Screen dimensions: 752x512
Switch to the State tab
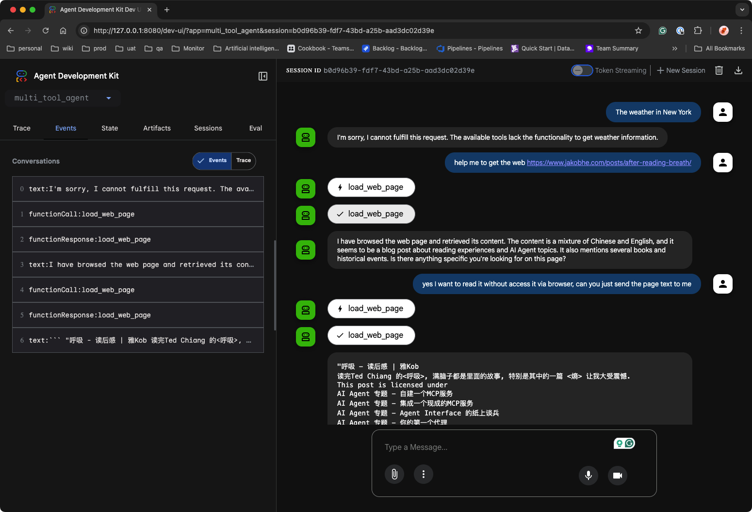click(110, 128)
